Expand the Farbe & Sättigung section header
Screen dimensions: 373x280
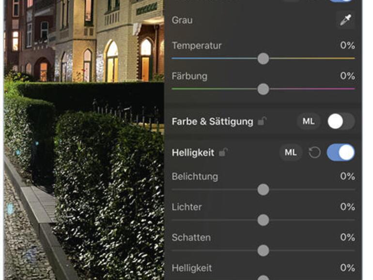[x=213, y=122]
